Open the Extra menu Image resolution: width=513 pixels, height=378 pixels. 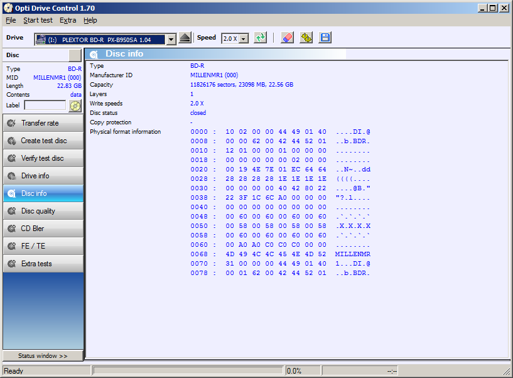click(68, 20)
